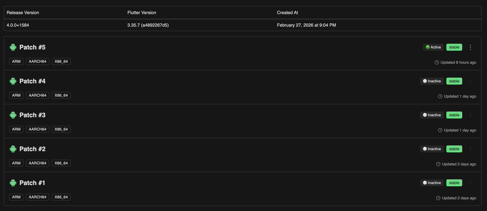Open the three-dot menu for Patch #5

[470, 47]
